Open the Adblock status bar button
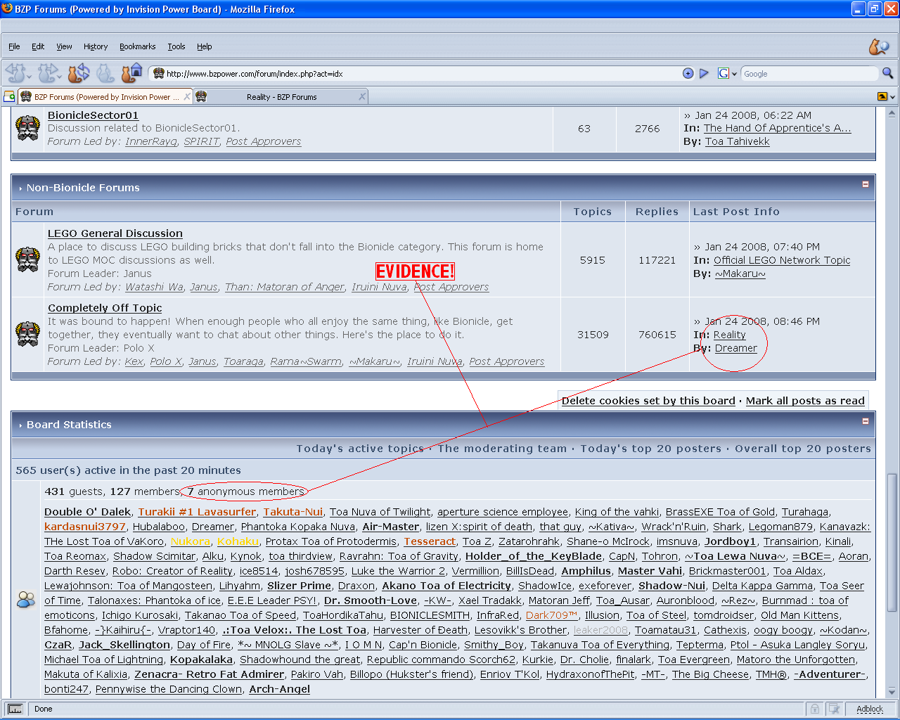This screenshot has height=720, width=900. [870, 709]
